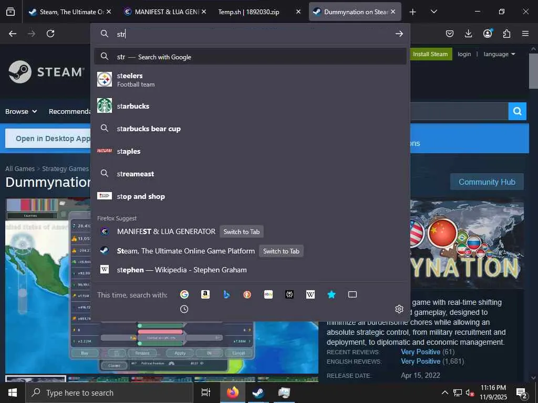Search bookmarks using the star icon
The width and height of the screenshot is (538, 403).
(x=332, y=294)
